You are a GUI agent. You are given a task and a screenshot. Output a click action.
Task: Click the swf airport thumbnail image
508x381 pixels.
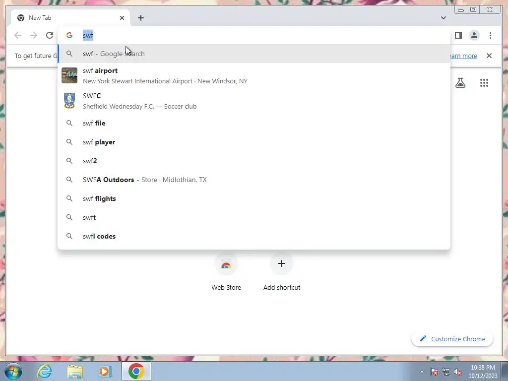69,75
